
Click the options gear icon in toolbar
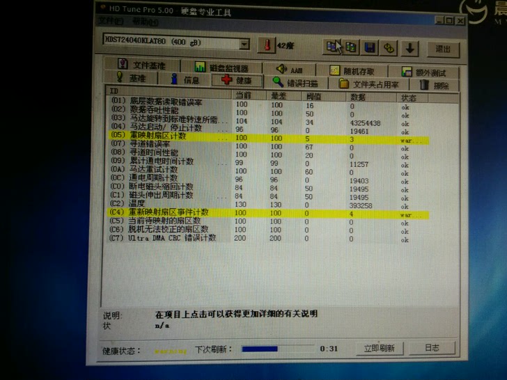pos(389,48)
